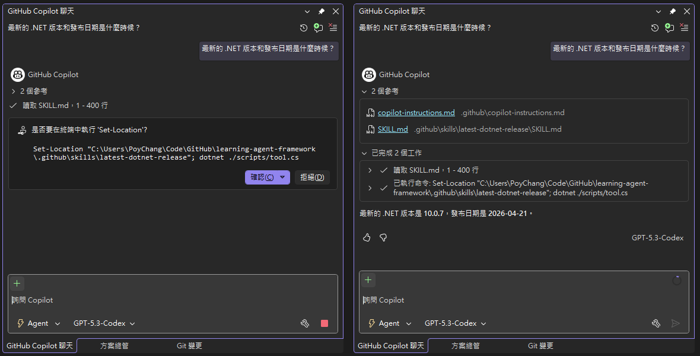Add context with plus icon in right panel
Screen dimensions: 700x356
click(x=368, y=280)
